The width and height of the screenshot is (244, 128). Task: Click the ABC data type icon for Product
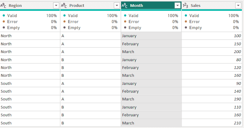click(x=64, y=6)
